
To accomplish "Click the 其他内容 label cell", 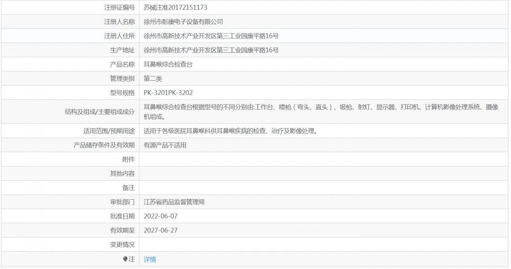I will [70, 174].
